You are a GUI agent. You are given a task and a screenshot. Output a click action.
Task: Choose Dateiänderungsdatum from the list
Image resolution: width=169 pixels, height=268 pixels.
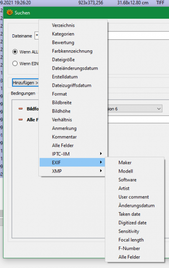[x=75, y=68]
